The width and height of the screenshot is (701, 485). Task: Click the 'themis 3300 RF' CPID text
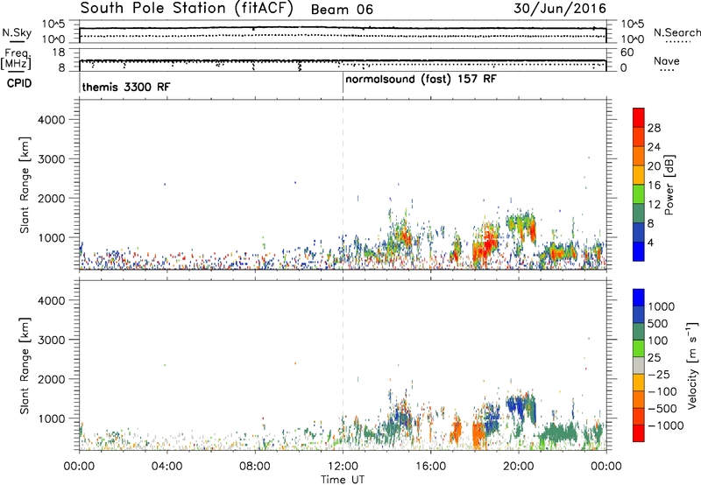click(125, 87)
